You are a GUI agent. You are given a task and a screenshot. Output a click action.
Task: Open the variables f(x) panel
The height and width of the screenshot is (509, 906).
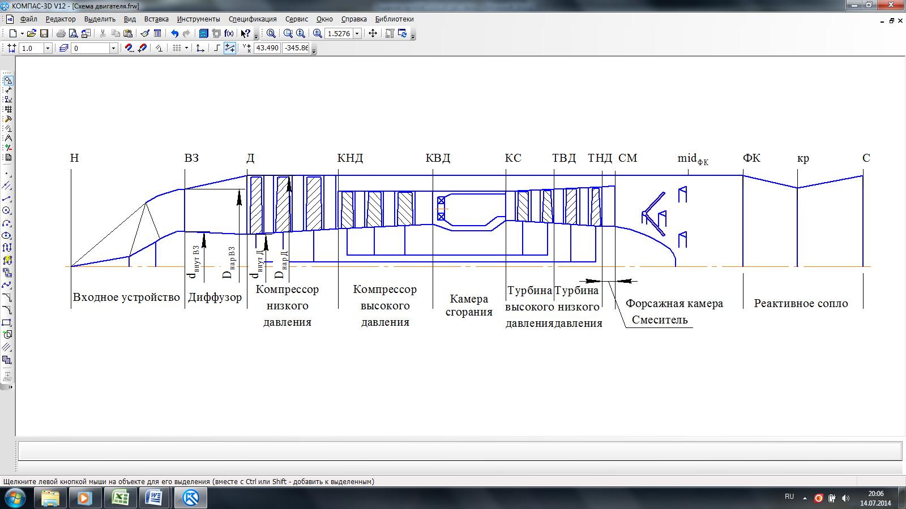tap(229, 33)
